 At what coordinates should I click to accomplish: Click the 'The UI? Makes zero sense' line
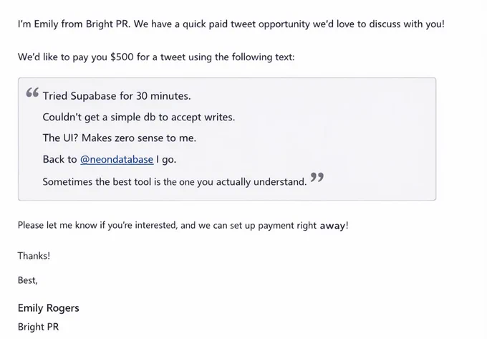pyautogui.click(x=120, y=138)
